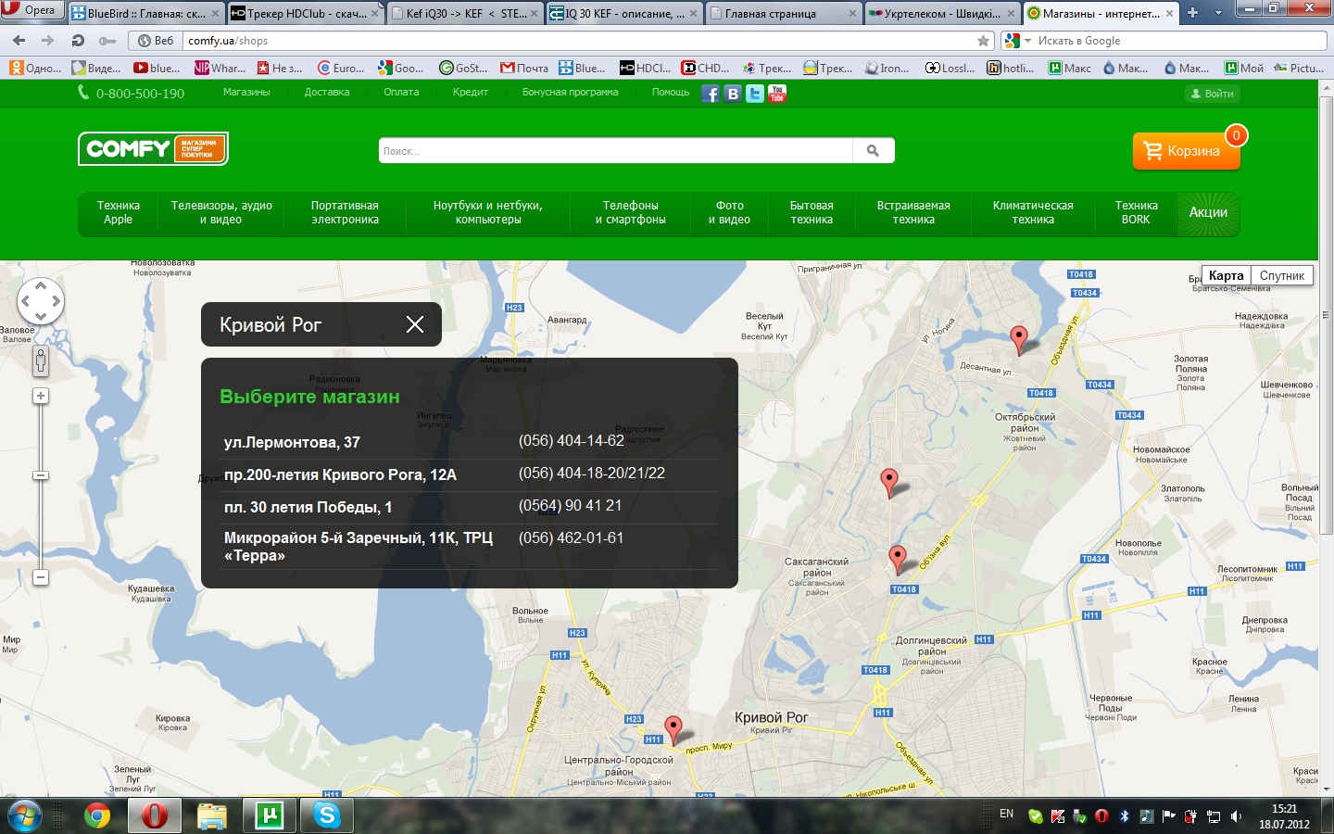Open Бытовая техника category

click(812, 213)
